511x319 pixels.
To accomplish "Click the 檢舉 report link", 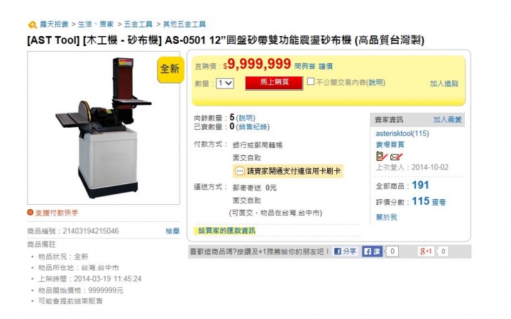I will [172, 231].
